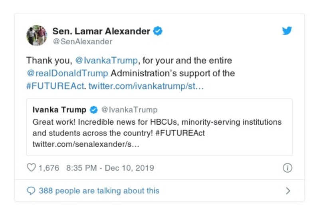The height and width of the screenshot is (215, 319).
Task: Open Sen. Lamar Alexander's profile picture
Action: [x=37, y=35]
